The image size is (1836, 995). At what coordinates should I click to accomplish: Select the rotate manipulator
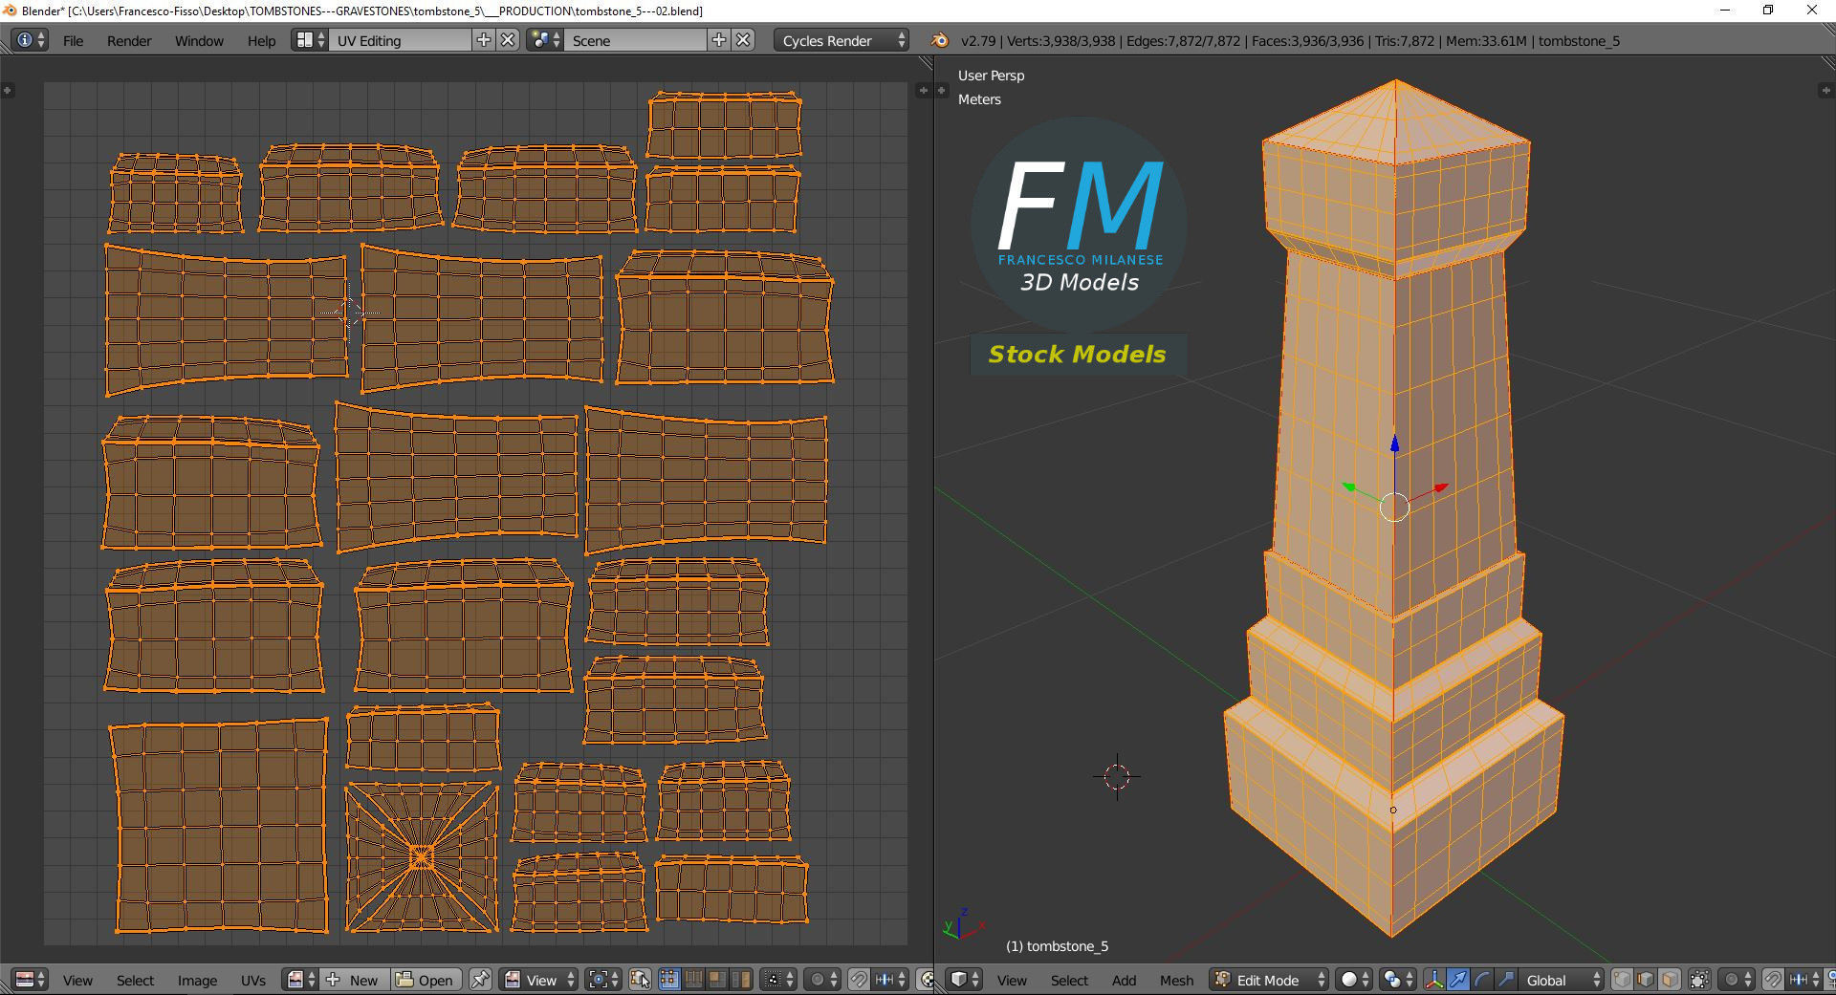pyautogui.click(x=1482, y=980)
